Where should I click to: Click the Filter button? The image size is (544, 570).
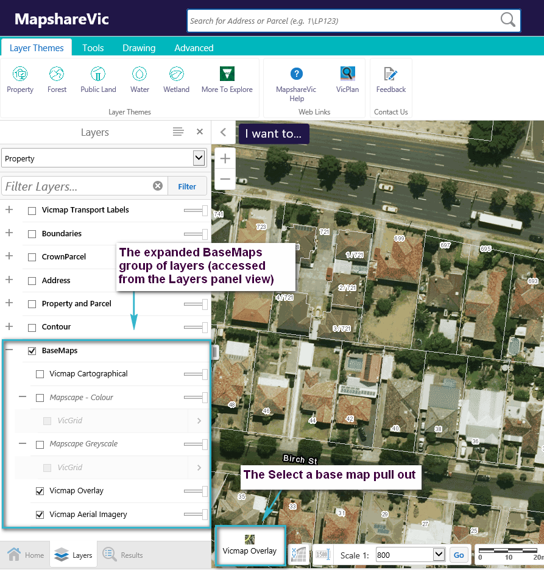187,186
